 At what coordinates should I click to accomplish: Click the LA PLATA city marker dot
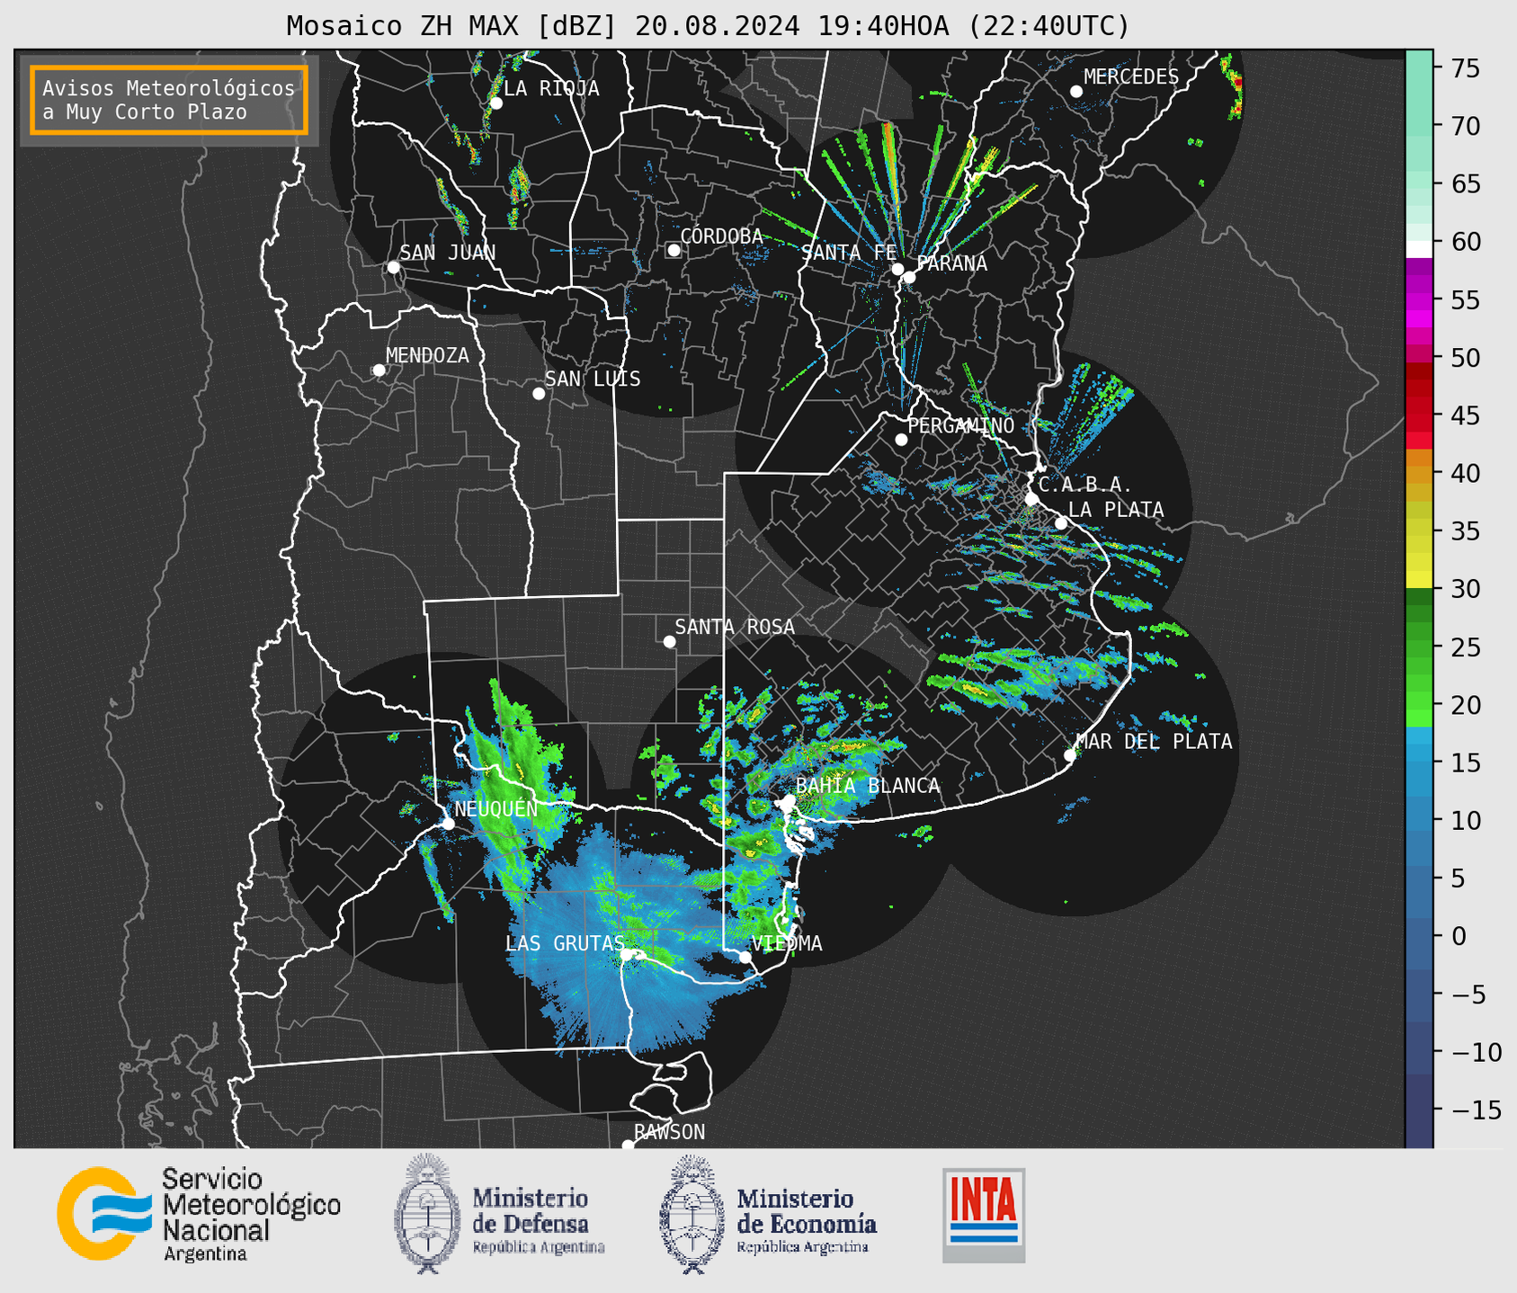pos(1061,523)
